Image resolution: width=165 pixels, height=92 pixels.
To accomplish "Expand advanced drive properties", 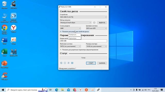I will pos(75,32).
